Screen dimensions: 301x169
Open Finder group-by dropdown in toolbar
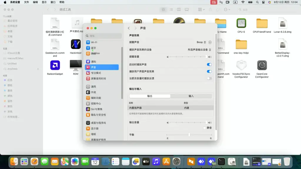coord(201,10)
